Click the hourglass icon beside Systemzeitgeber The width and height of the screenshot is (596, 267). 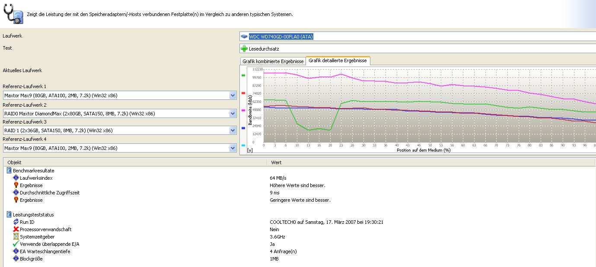(x=16, y=237)
